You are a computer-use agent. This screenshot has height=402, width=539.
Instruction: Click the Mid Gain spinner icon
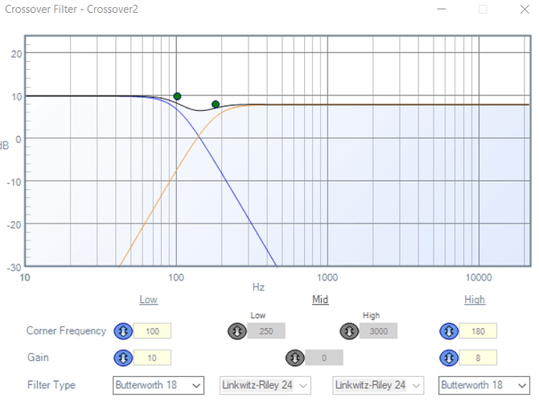294,357
